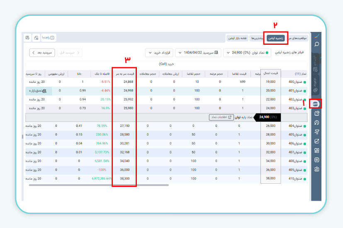Open the history clock icon in sidebar

tap(316, 122)
